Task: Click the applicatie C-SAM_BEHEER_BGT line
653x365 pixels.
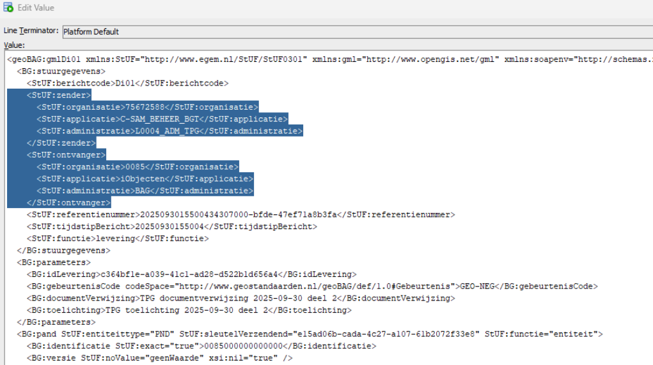Action: [x=162, y=119]
